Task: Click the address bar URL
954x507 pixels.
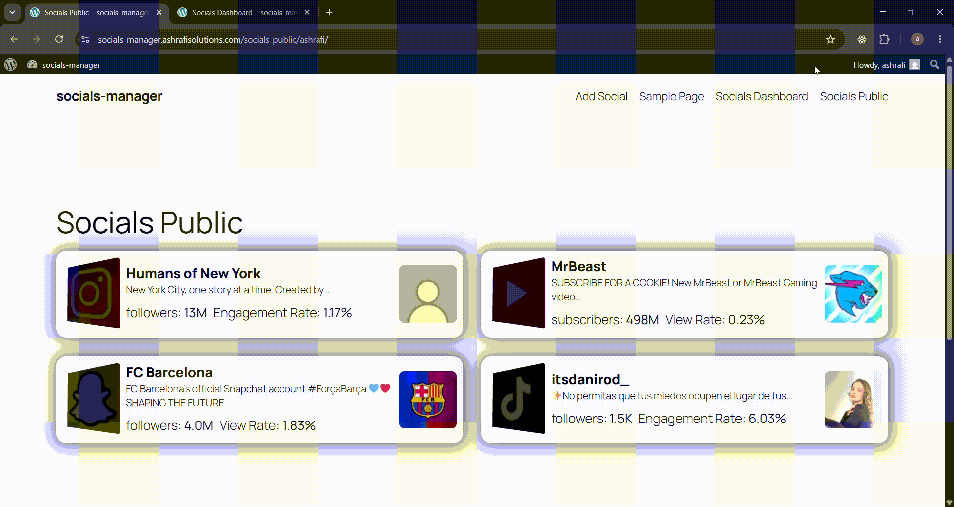Action: (213, 39)
